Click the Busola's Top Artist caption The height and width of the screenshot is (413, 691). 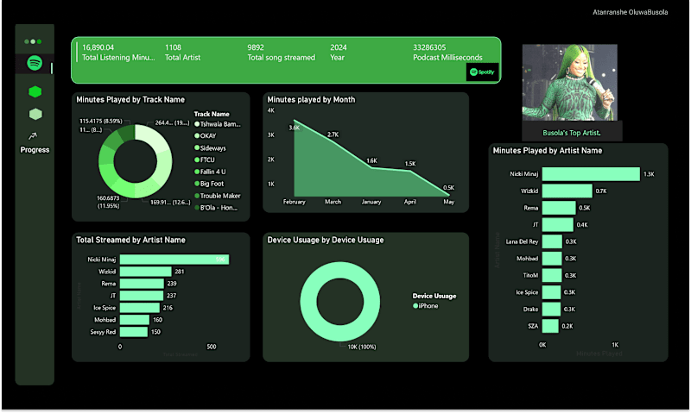(572, 133)
